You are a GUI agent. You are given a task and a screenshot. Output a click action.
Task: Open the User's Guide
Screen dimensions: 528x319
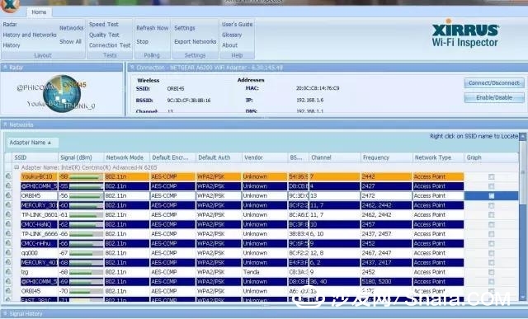[x=237, y=24]
